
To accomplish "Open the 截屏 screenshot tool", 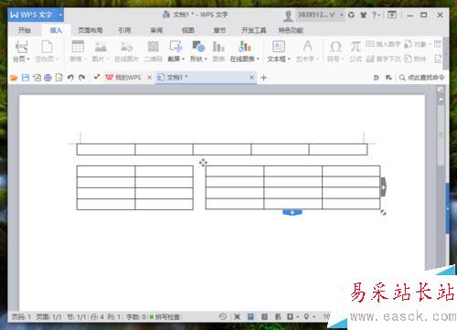I will pos(175,47).
